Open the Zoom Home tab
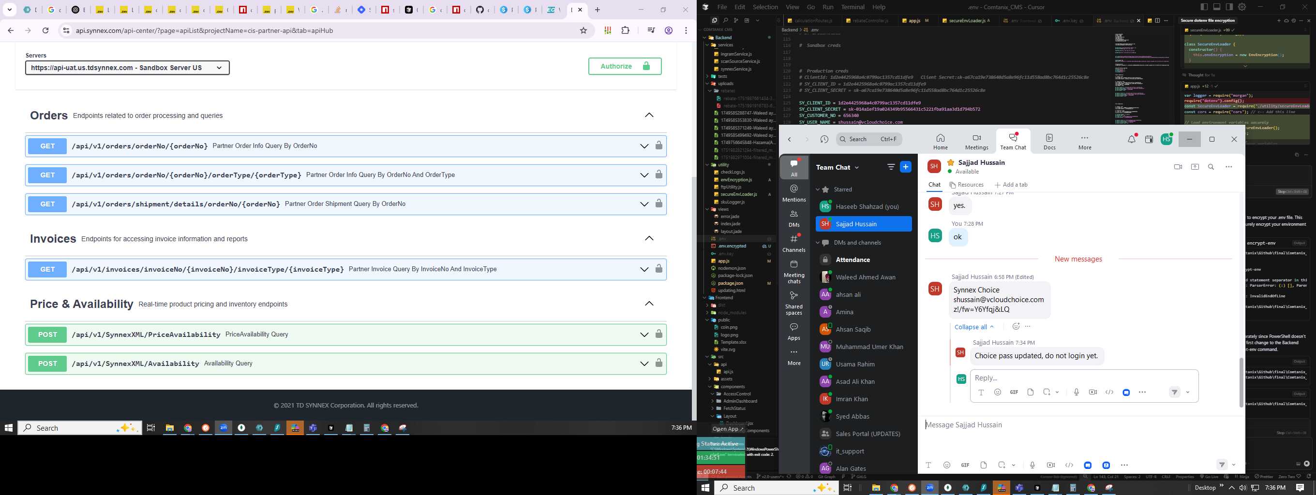This screenshot has width=1316, height=495. [940, 141]
